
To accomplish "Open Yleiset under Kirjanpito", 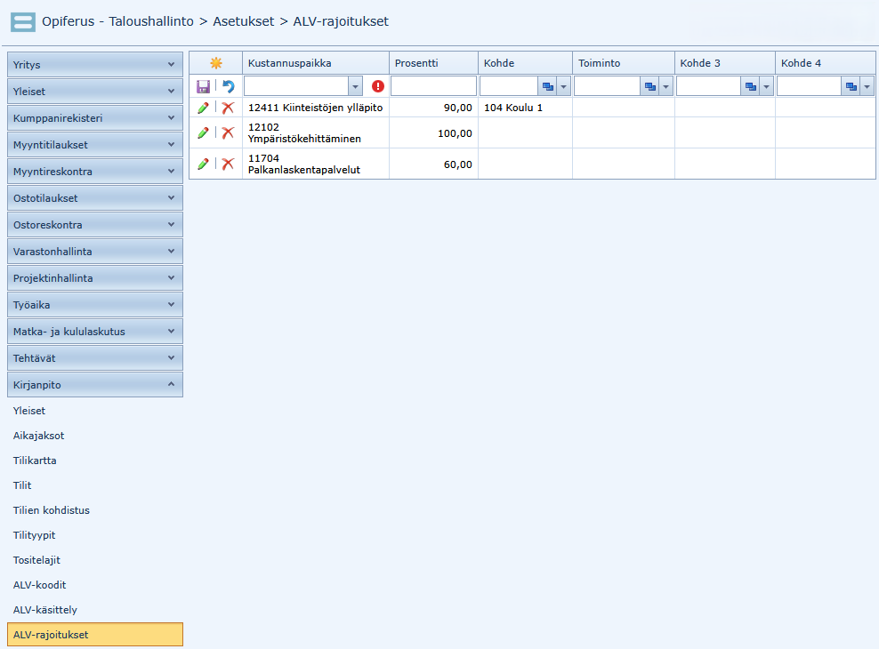I will 29,411.
